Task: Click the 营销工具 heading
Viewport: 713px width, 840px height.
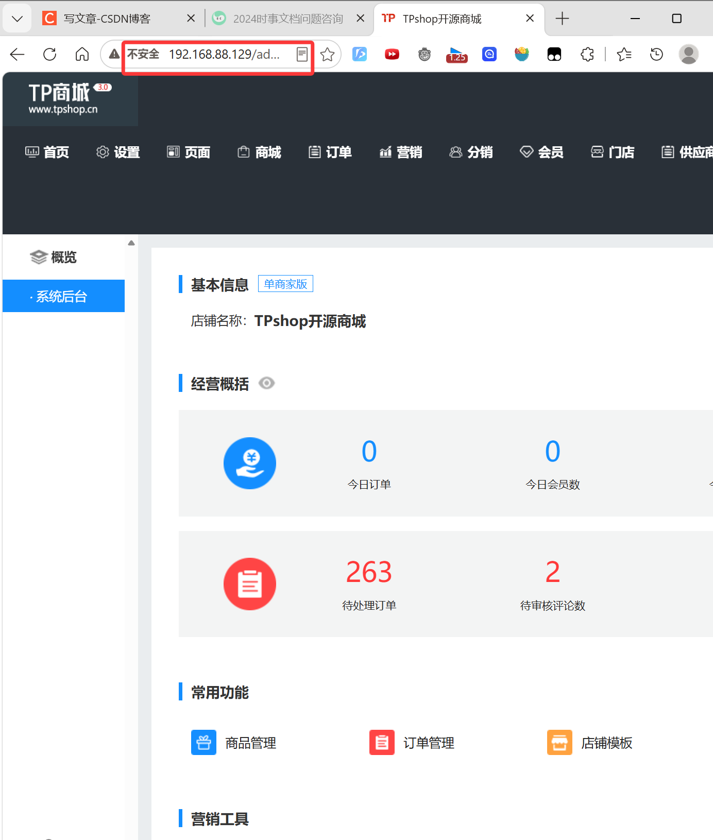Action: click(x=220, y=819)
